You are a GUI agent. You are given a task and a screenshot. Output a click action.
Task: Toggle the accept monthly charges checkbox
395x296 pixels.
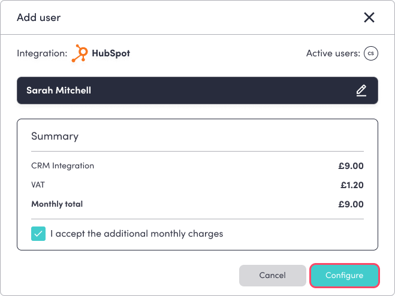pos(39,234)
